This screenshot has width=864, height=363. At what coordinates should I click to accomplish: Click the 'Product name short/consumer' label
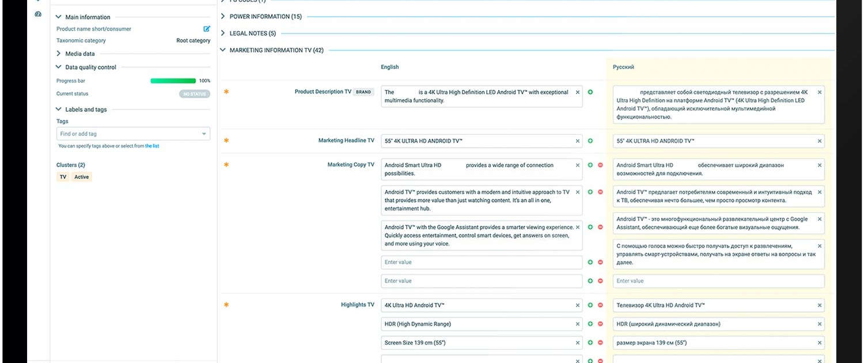click(x=94, y=29)
